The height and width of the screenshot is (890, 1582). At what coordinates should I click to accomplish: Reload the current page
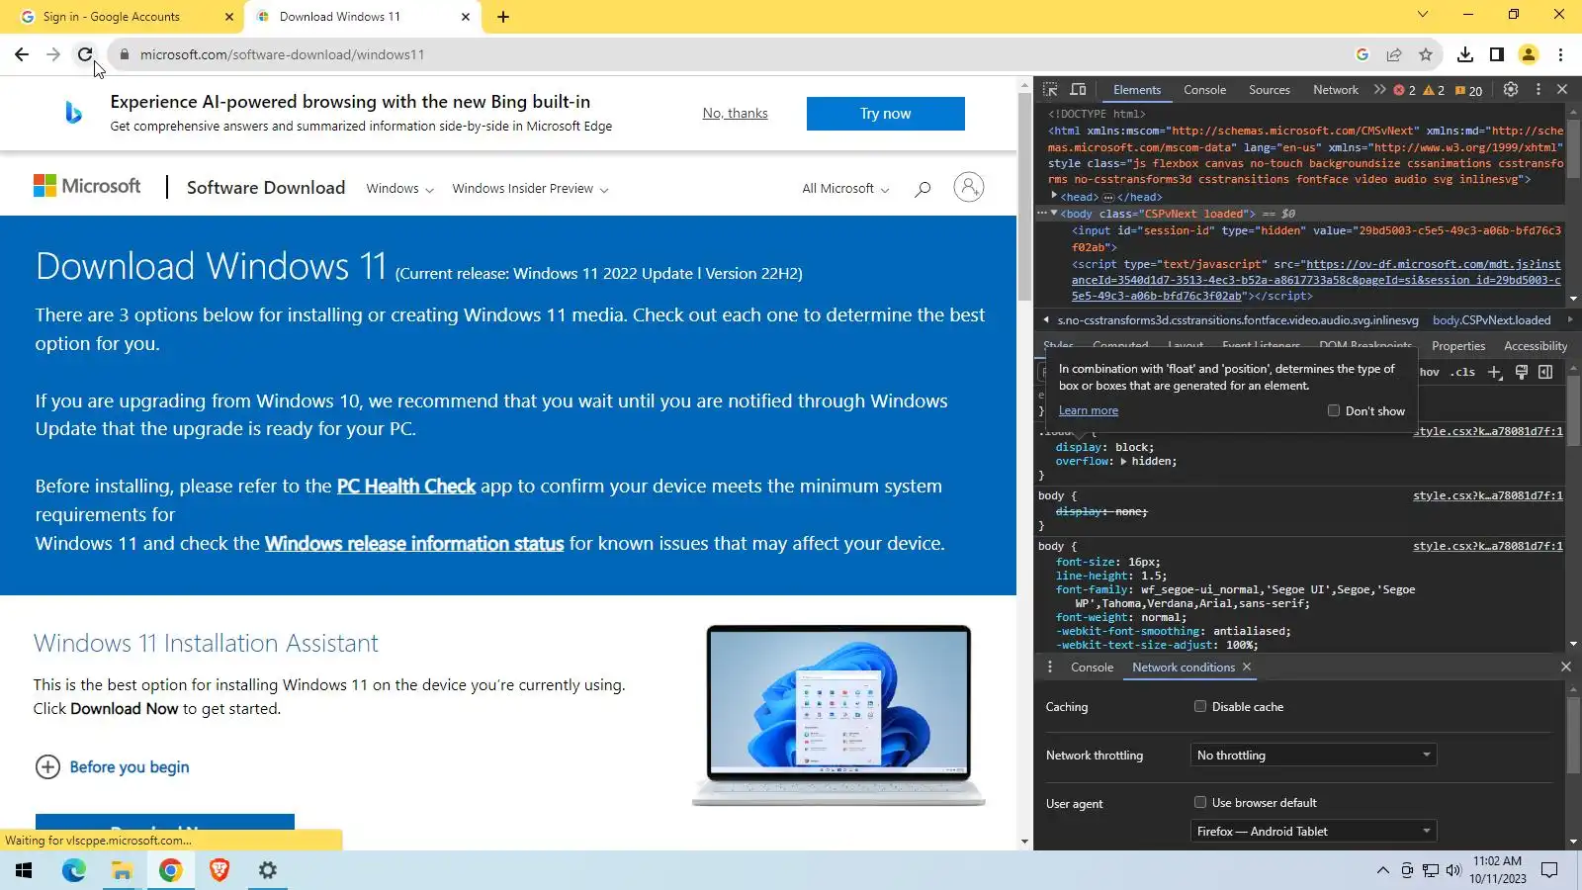85,54
